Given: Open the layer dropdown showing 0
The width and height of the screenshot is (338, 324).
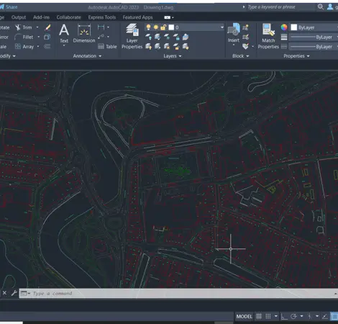Looking at the screenshot, I should tap(184, 27).
